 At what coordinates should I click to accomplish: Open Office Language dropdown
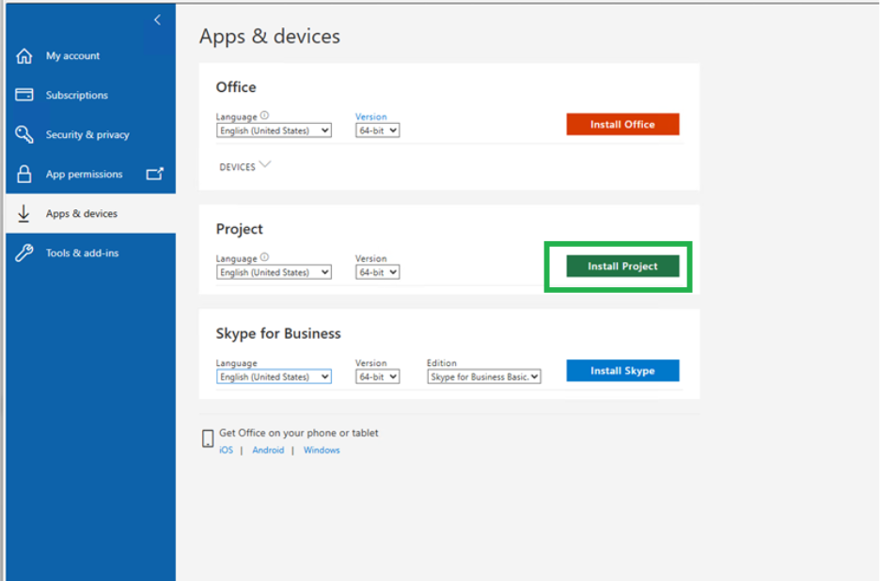click(x=274, y=130)
